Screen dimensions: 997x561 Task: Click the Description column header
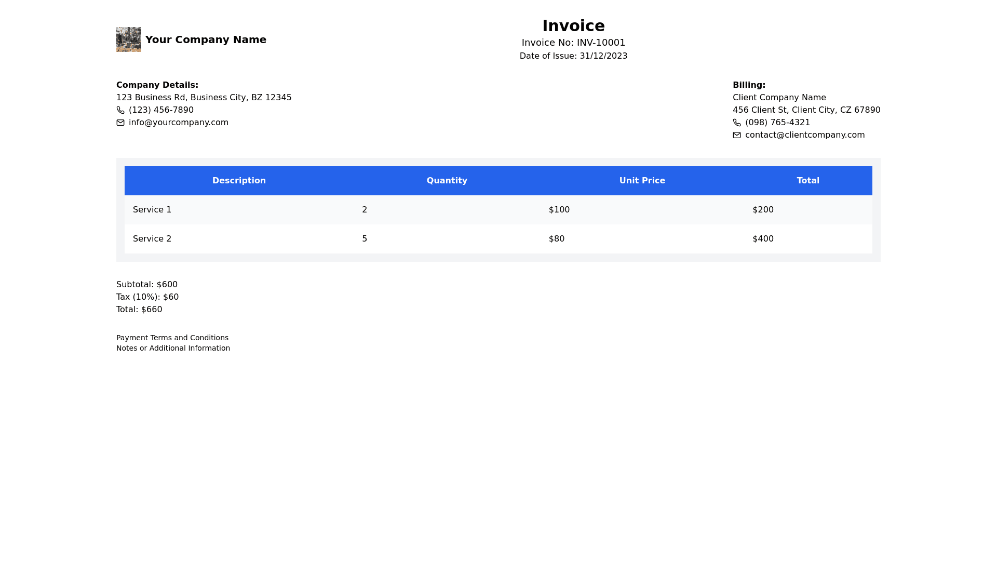pyautogui.click(x=239, y=181)
